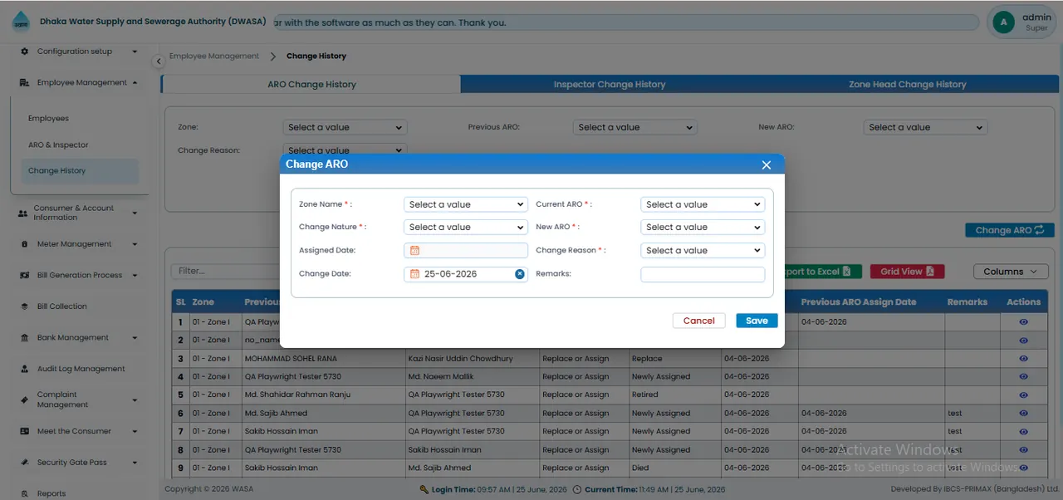
Task: Click the Filter text box
Action: (x=226, y=271)
